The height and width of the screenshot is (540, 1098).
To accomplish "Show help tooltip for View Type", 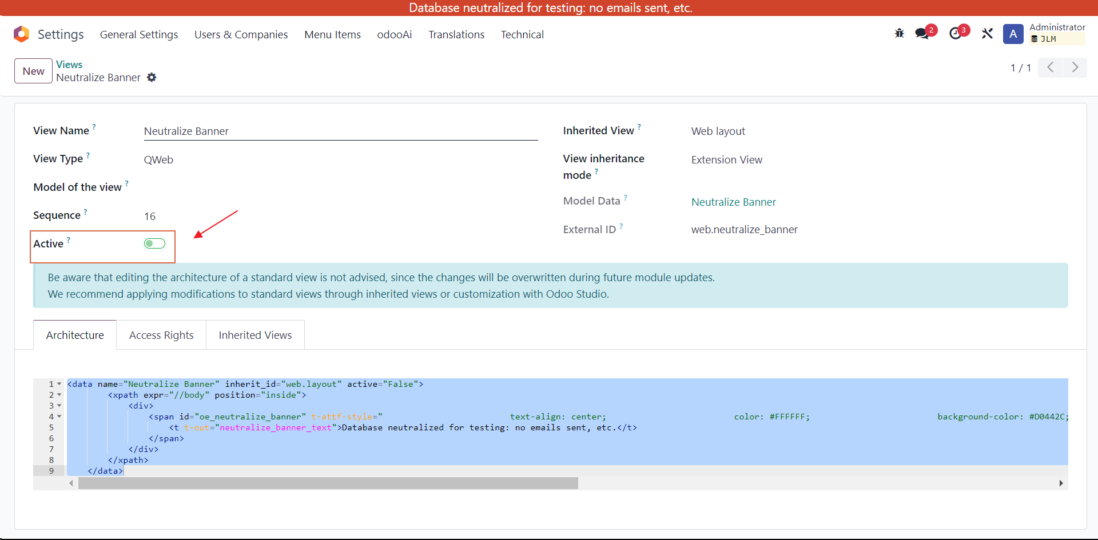I will click(x=88, y=154).
